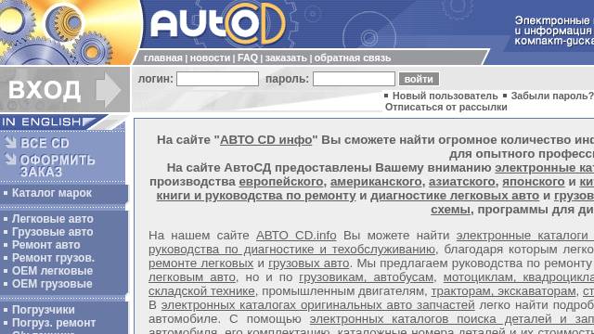Click the схемы link
Image resolution: width=594 pixels, height=334 pixels.
(450, 210)
